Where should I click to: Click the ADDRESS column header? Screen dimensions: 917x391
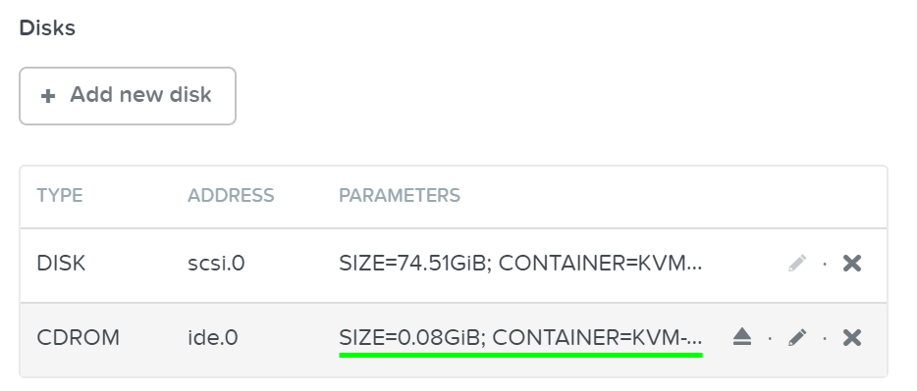[x=231, y=196]
